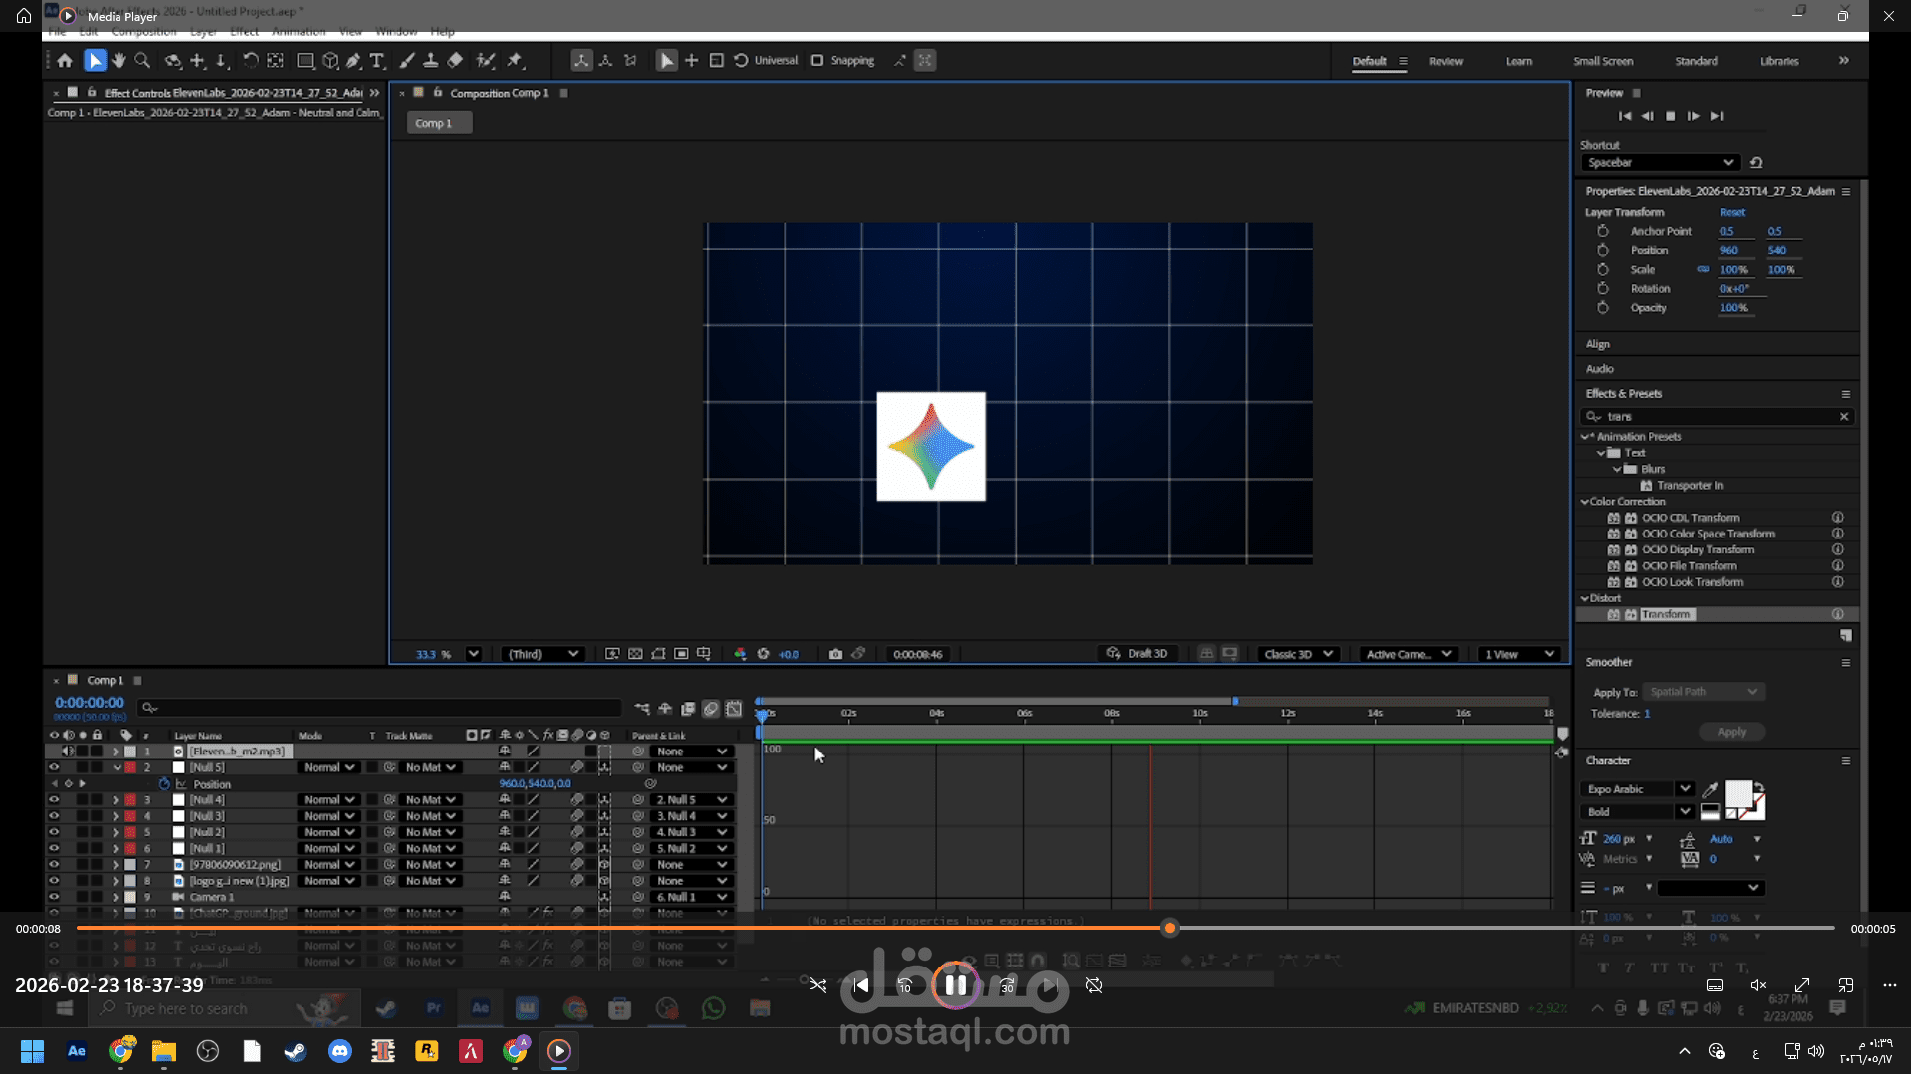The width and height of the screenshot is (1911, 1074).
Task: Collapse the Color Correction effects group
Action: (1585, 502)
